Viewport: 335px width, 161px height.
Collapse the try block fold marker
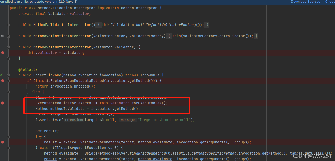[x=8, y=137]
